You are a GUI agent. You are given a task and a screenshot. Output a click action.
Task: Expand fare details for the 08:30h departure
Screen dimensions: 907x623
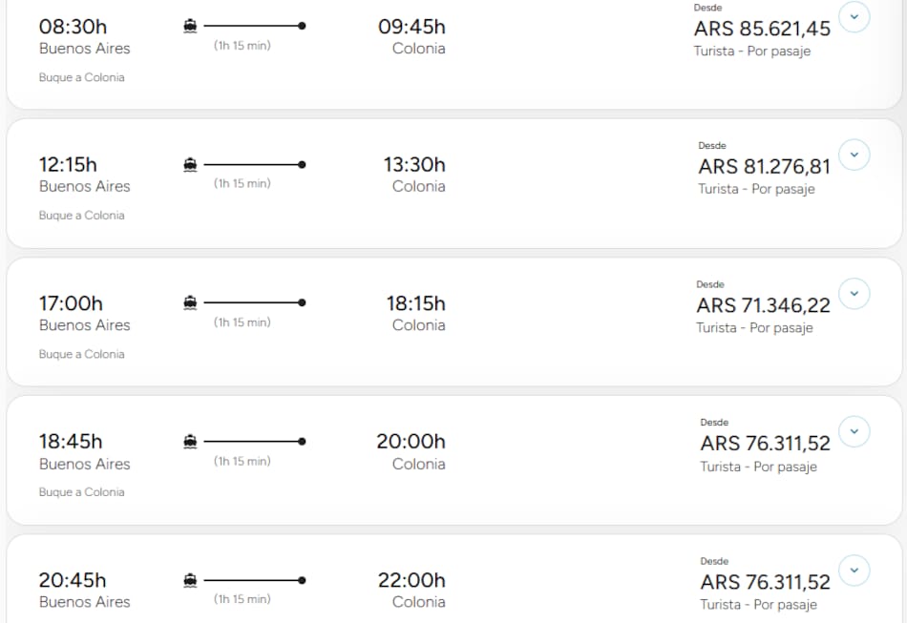click(x=854, y=16)
